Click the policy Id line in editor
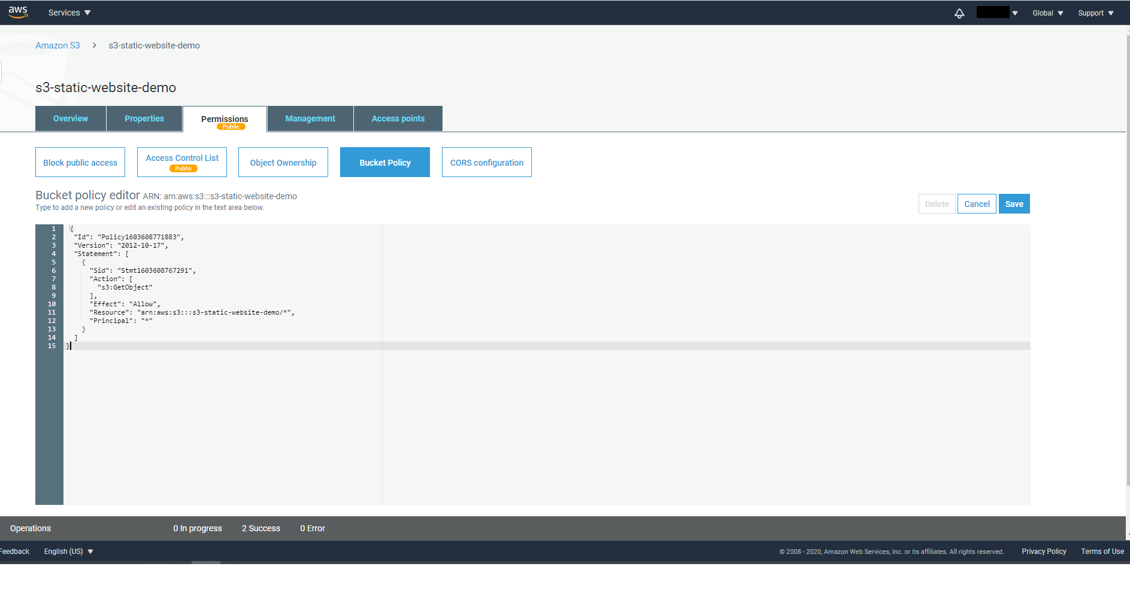1130x603 pixels. coord(129,237)
